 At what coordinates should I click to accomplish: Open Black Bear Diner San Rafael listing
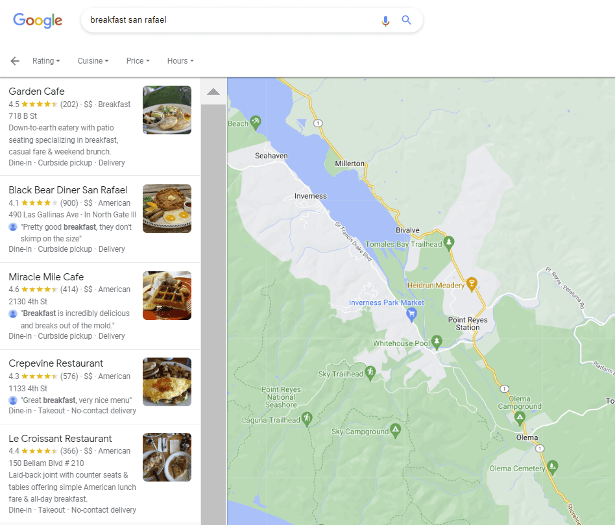(68, 190)
